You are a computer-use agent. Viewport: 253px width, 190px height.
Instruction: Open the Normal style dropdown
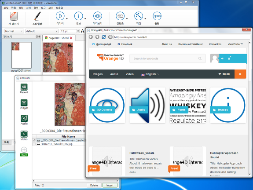(x=14, y=31)
